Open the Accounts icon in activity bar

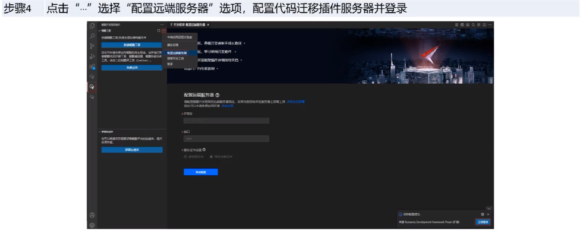tap(92, 215)
